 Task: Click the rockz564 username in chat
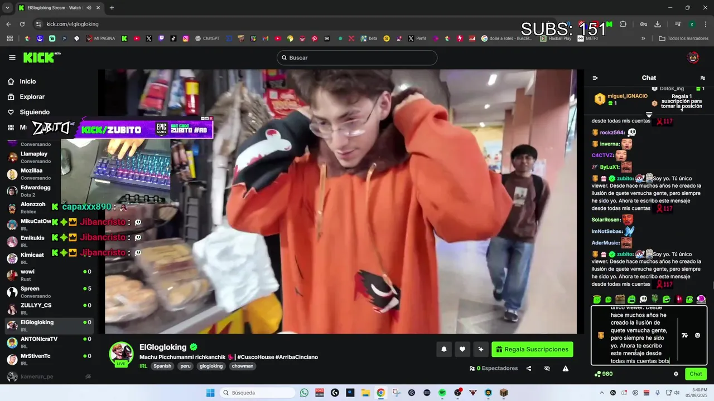click(611, 133)
